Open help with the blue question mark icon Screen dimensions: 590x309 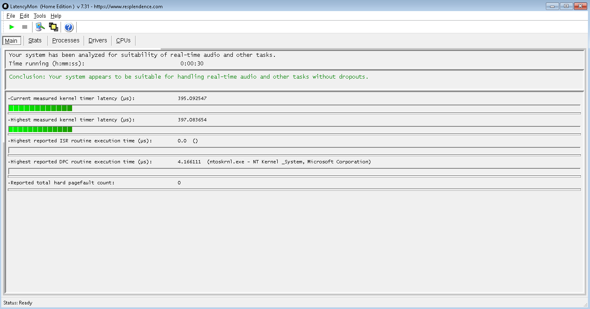[x=69, y=27]
